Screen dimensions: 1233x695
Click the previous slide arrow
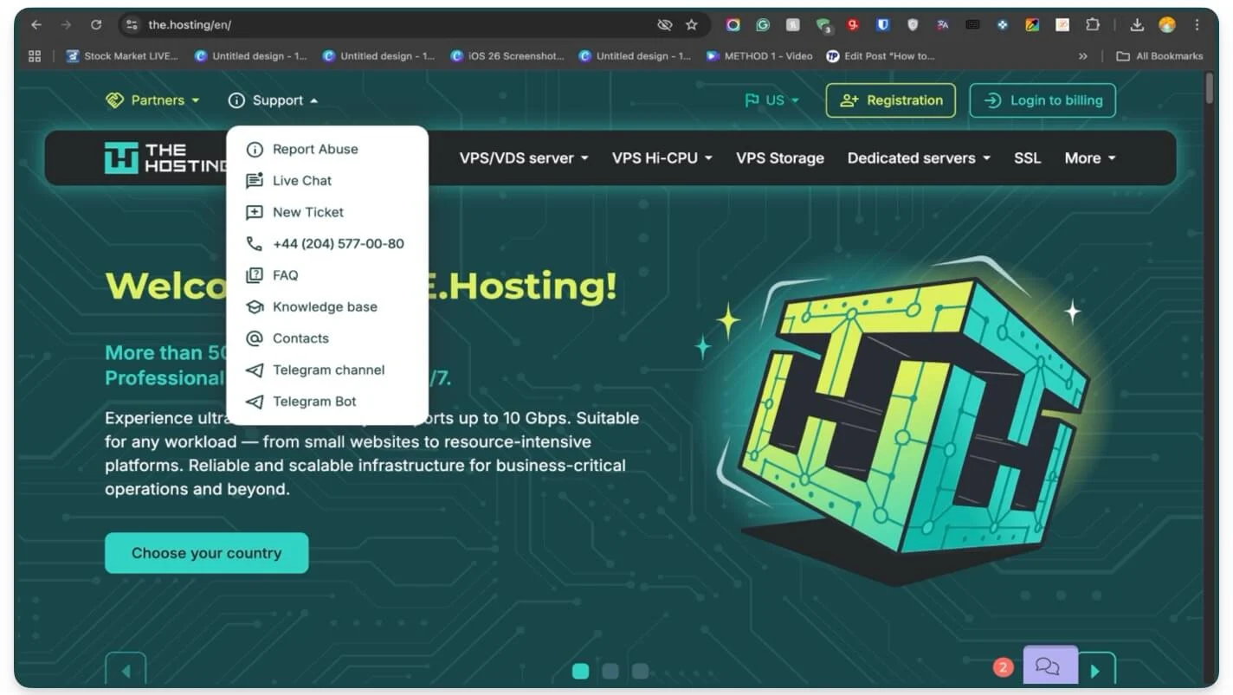(126, 671)
